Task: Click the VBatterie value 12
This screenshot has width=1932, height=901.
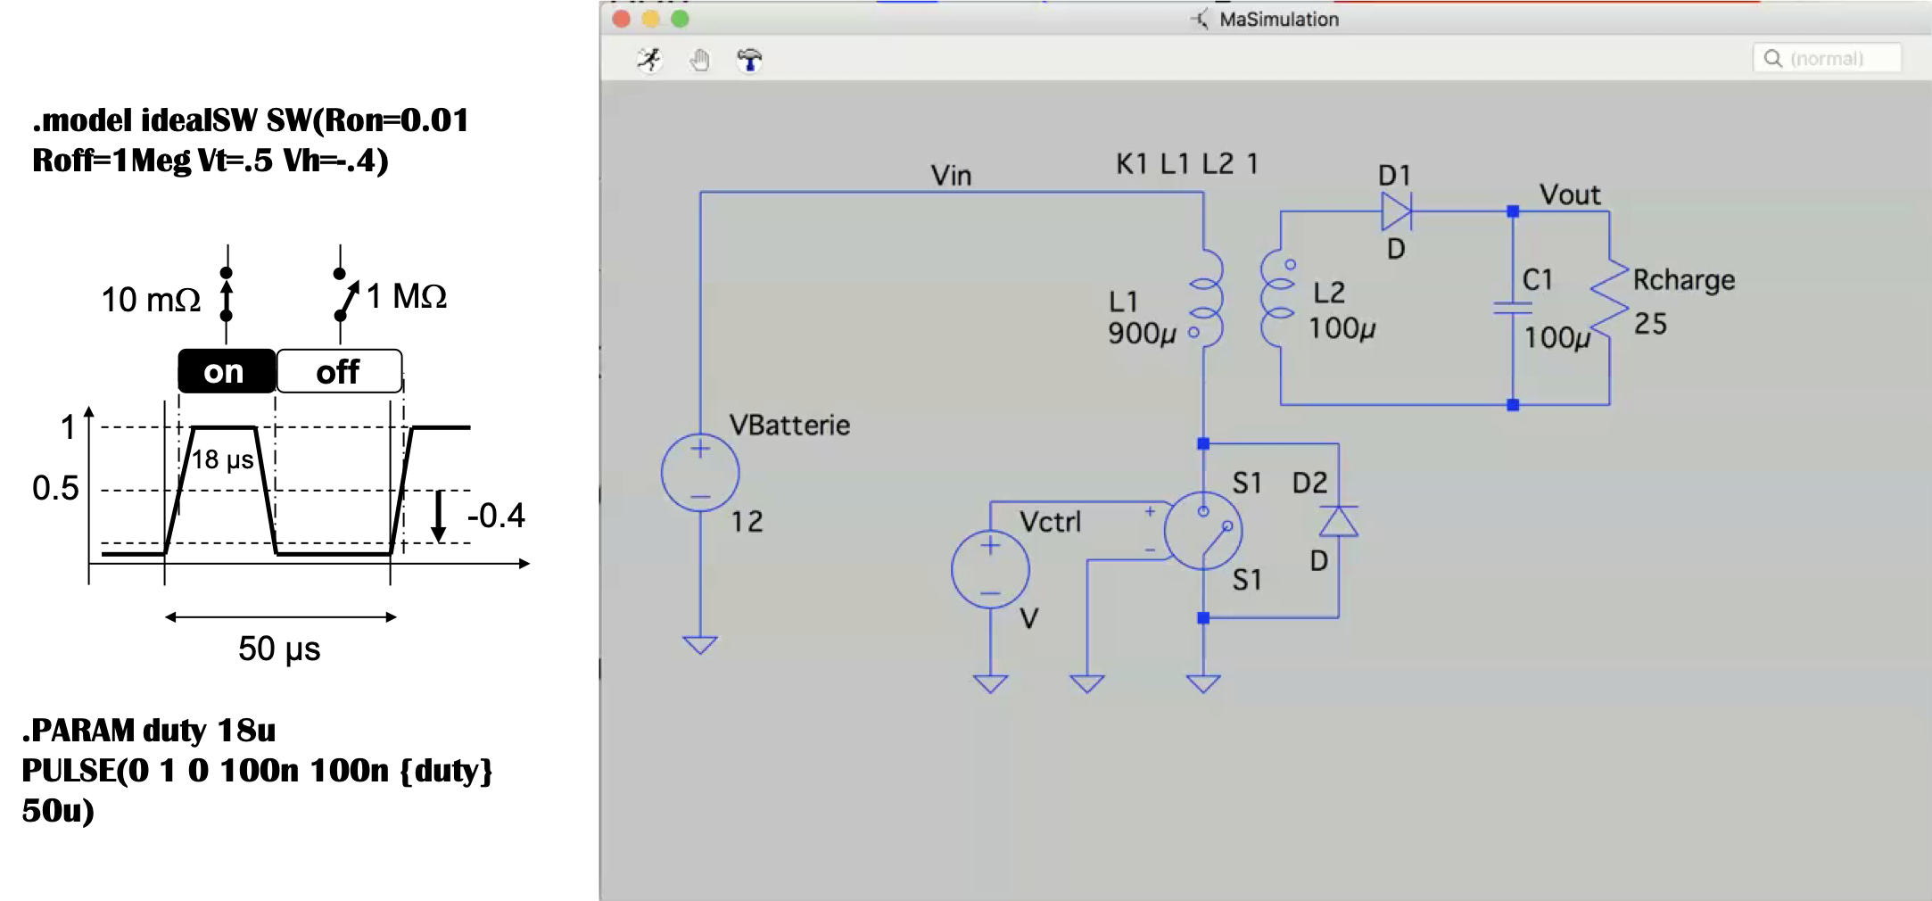Action: tap(747, 521)
